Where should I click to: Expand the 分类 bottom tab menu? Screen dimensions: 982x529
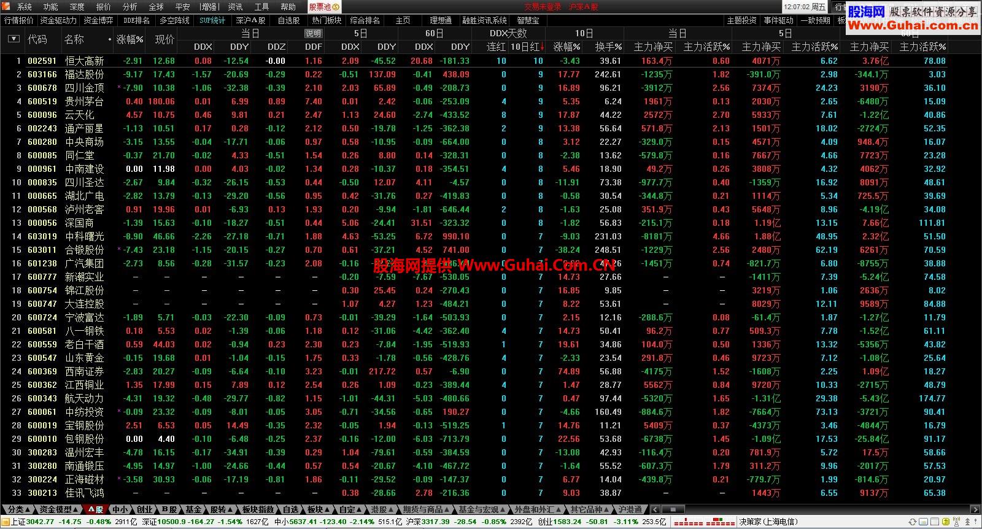click(19, 509)
